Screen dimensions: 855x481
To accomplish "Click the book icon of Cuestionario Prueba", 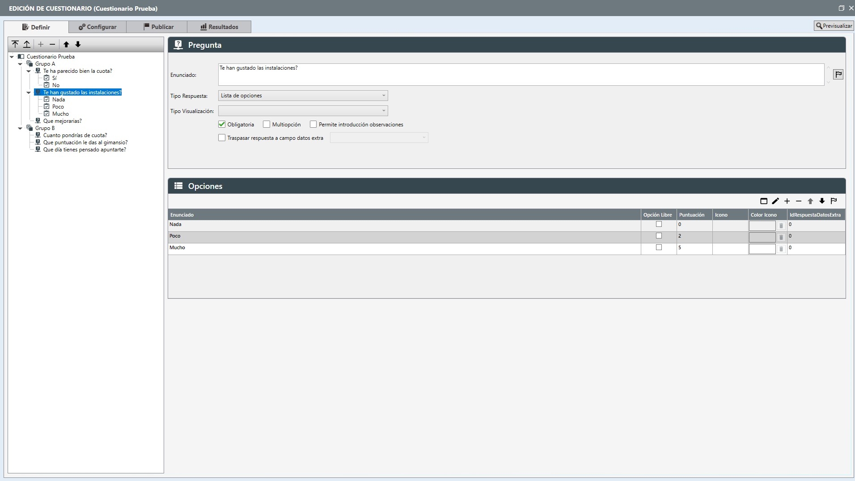I will [21, 57].
